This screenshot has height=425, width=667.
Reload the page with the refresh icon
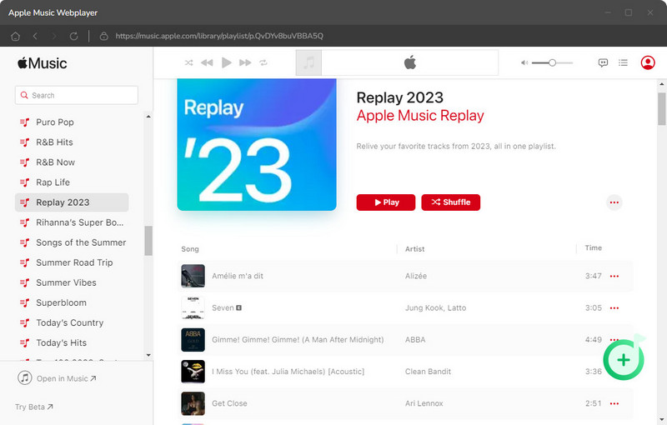pyautogui.click(x=73, y=36)
